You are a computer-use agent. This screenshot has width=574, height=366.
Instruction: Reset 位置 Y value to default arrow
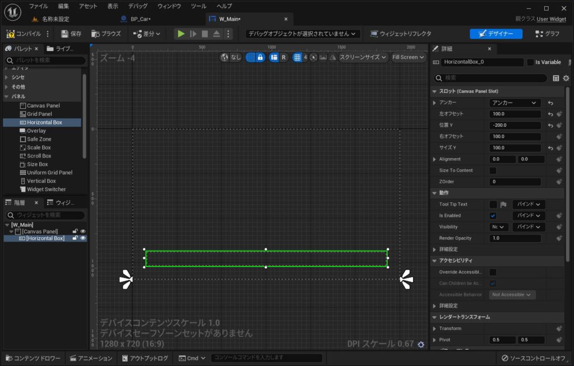click(x=550, y=125)
